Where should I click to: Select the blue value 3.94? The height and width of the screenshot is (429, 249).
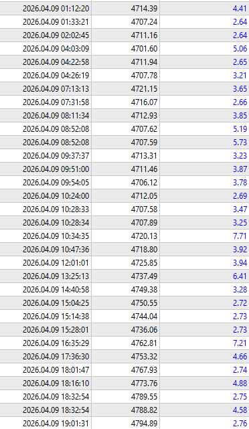tap(240, 263)
